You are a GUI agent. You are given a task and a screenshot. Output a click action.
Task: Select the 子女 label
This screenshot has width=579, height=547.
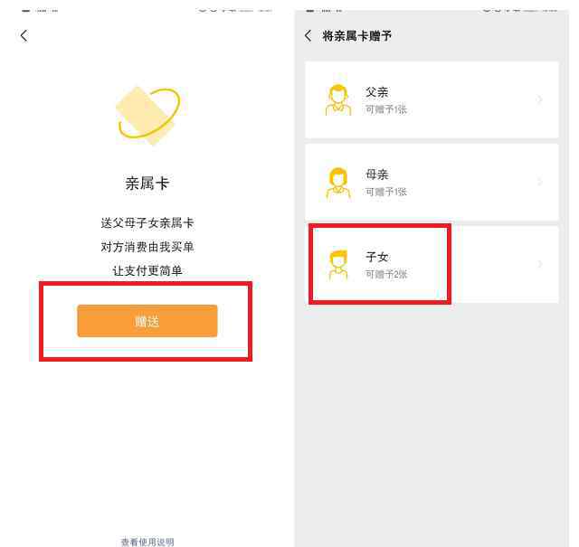coord(377,257)
